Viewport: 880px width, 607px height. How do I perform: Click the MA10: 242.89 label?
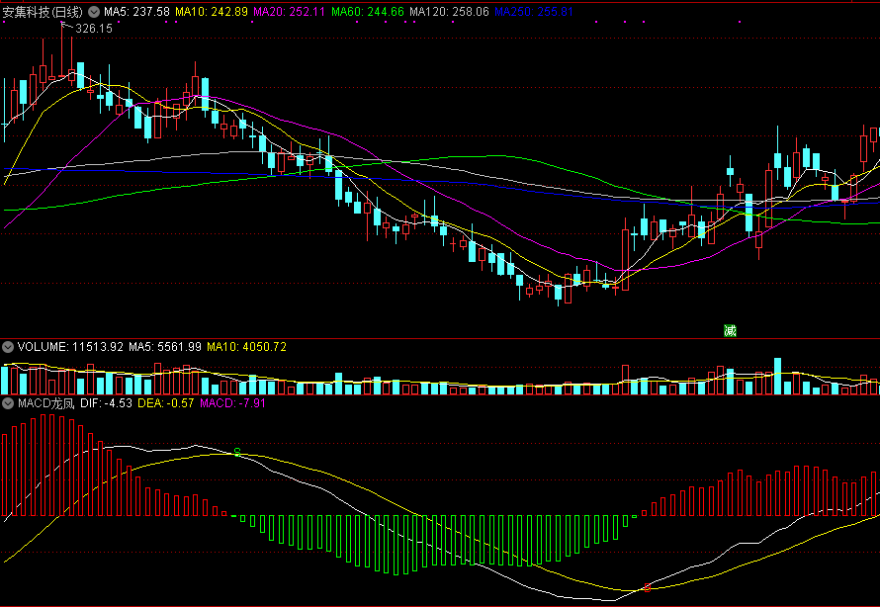coord(212,12)
